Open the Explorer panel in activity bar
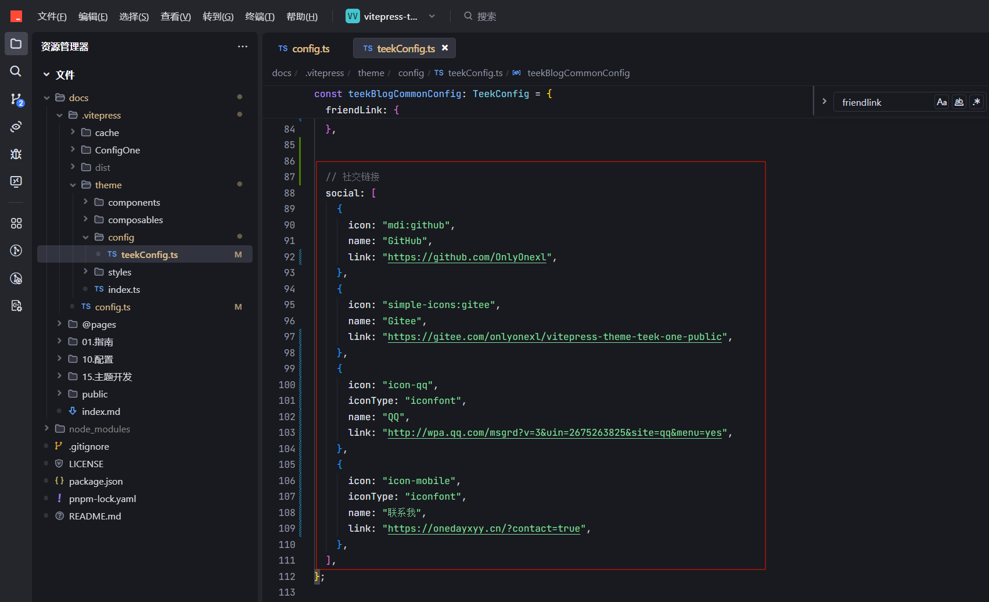Screen dimensions: 989x602 (x=16, y=44)
